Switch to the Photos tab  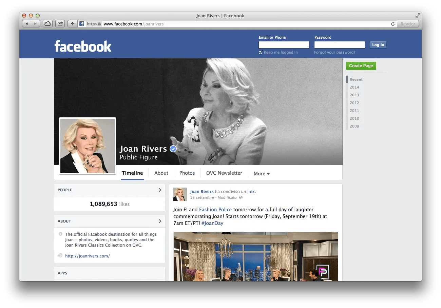pos(187,173)
